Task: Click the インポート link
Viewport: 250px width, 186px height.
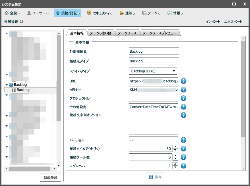Action: [213, 22]
